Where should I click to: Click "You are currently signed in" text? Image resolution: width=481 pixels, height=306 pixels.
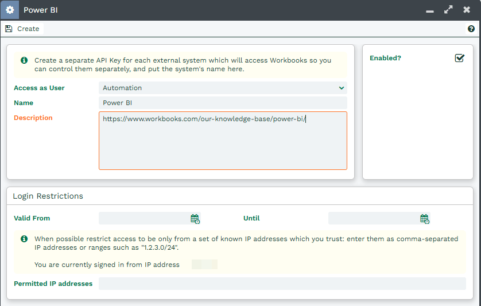(107, 265)
